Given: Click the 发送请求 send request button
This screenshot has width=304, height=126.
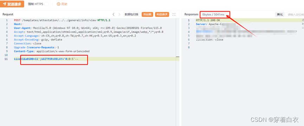Looking at the screenshot, I should [x=12, y=4].
